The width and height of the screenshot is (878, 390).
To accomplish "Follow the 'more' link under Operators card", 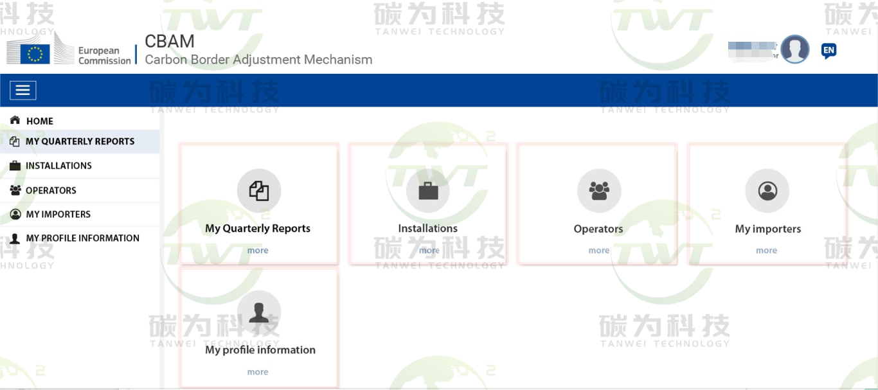I will 599,251.
